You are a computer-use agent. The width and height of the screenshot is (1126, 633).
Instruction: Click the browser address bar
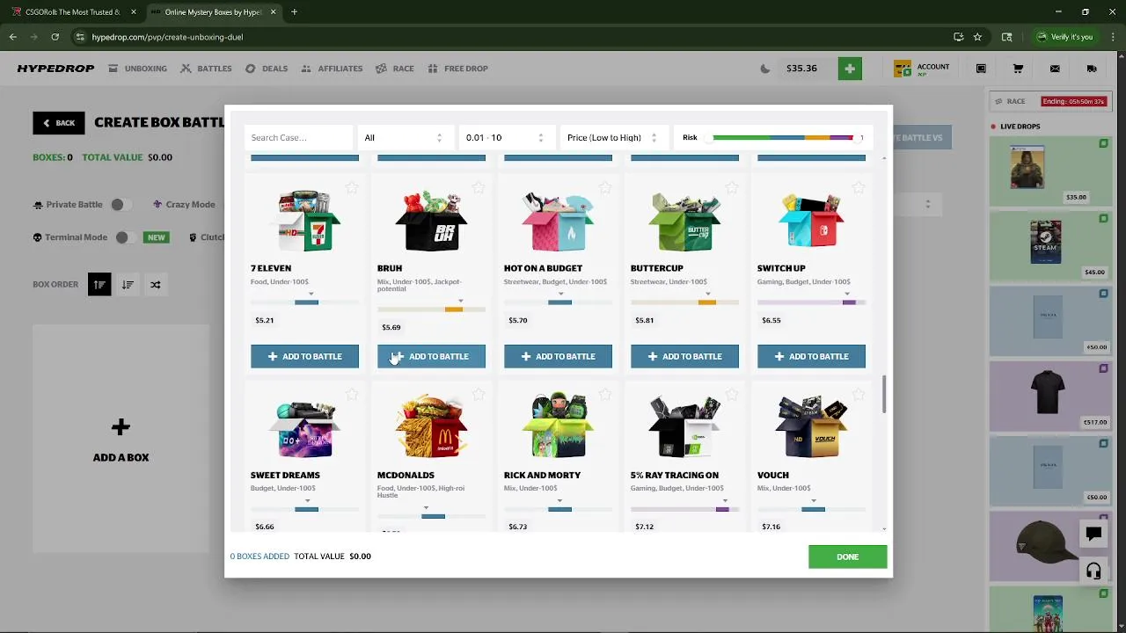pos(510,37)
